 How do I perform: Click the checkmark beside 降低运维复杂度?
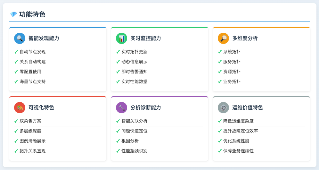[220, 121]
